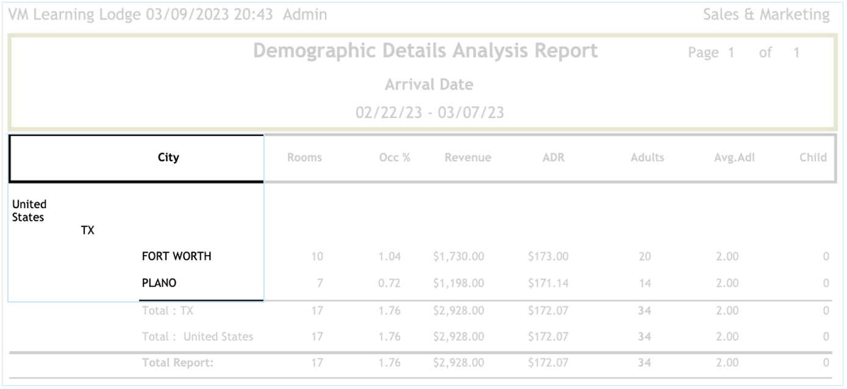The image size is (847, 389).
Task: Click the Sales & Marketing header text
Action: point(766,15)
